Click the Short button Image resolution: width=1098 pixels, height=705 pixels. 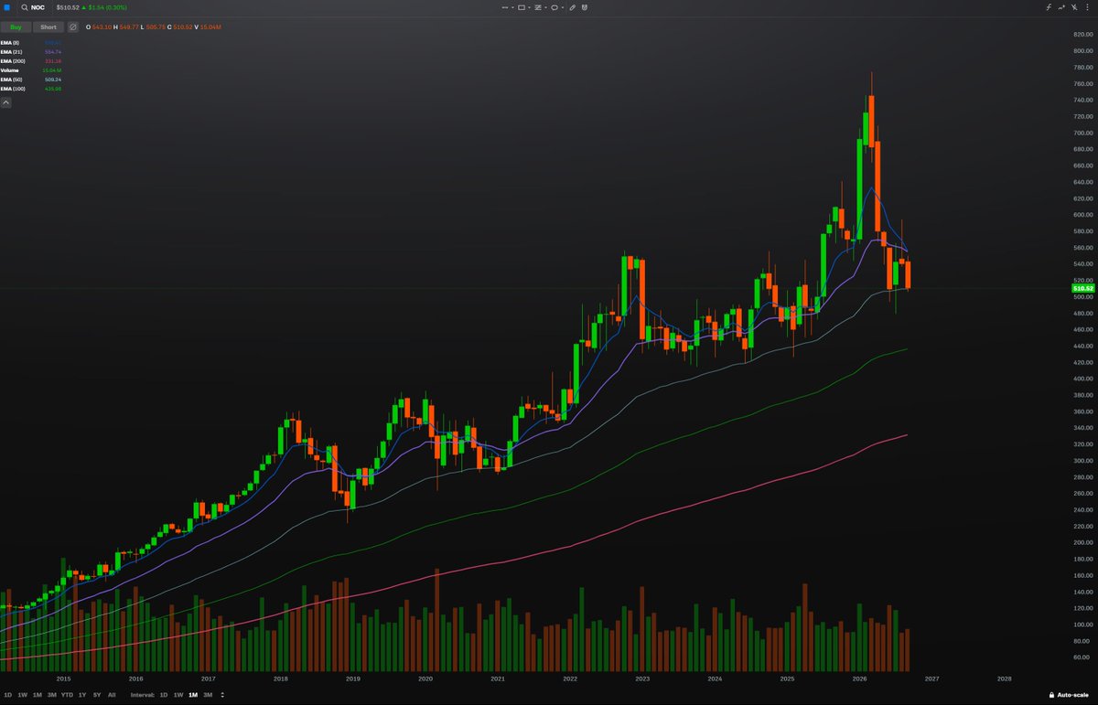point(48,27)
